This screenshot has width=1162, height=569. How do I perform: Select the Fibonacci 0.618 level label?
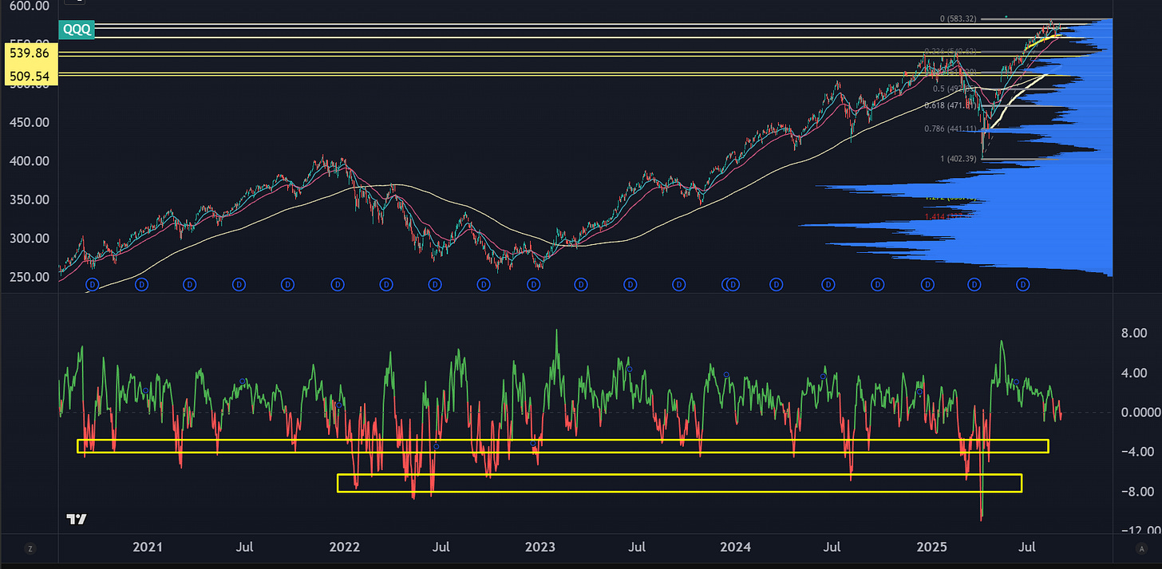coord(950,106)
